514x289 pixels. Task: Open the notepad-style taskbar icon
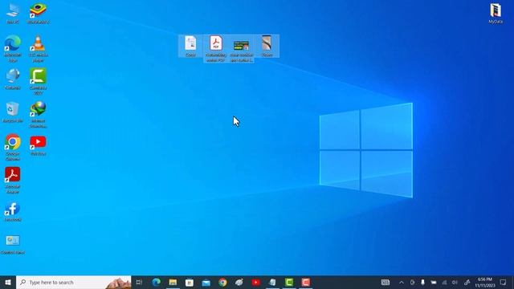(272, 282)
